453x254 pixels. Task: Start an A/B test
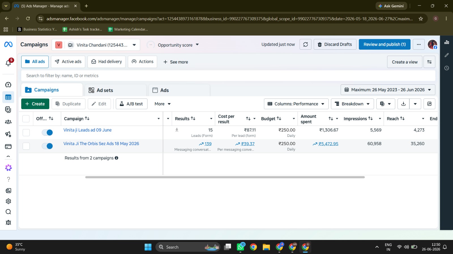coord(131,104)
